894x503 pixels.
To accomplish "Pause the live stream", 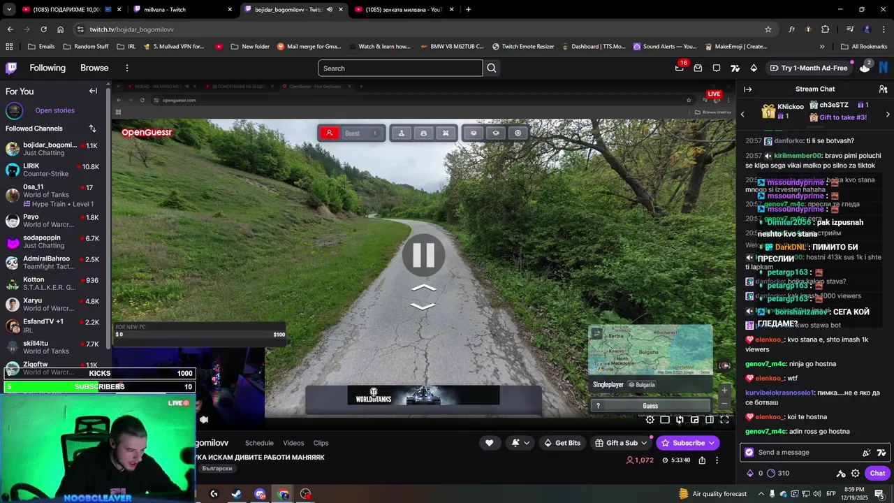I will coord(423,255).
